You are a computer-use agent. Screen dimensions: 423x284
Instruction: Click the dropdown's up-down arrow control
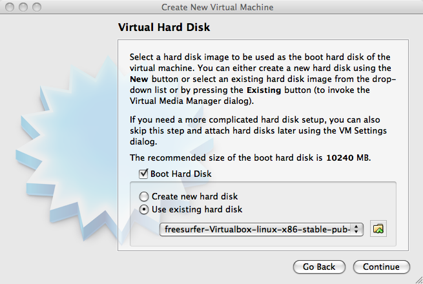click(358, 229)
